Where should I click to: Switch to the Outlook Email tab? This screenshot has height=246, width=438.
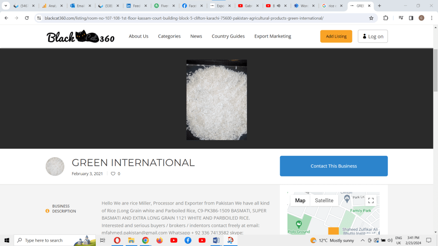[80, 6]
